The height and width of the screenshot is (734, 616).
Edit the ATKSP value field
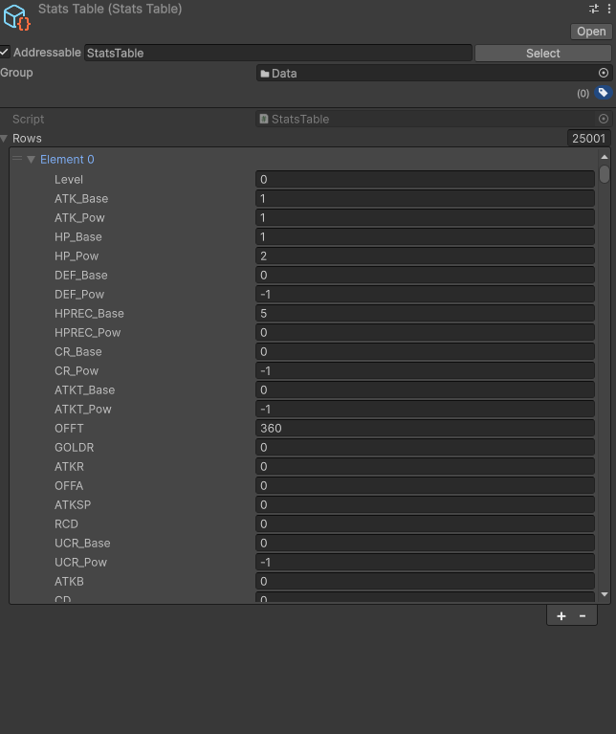425,505
